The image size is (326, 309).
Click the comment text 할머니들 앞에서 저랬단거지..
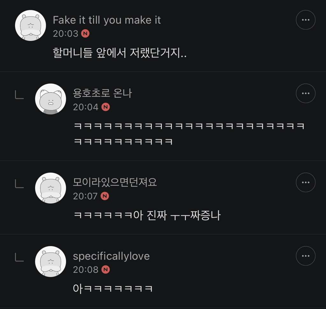[x=120, y=53]
